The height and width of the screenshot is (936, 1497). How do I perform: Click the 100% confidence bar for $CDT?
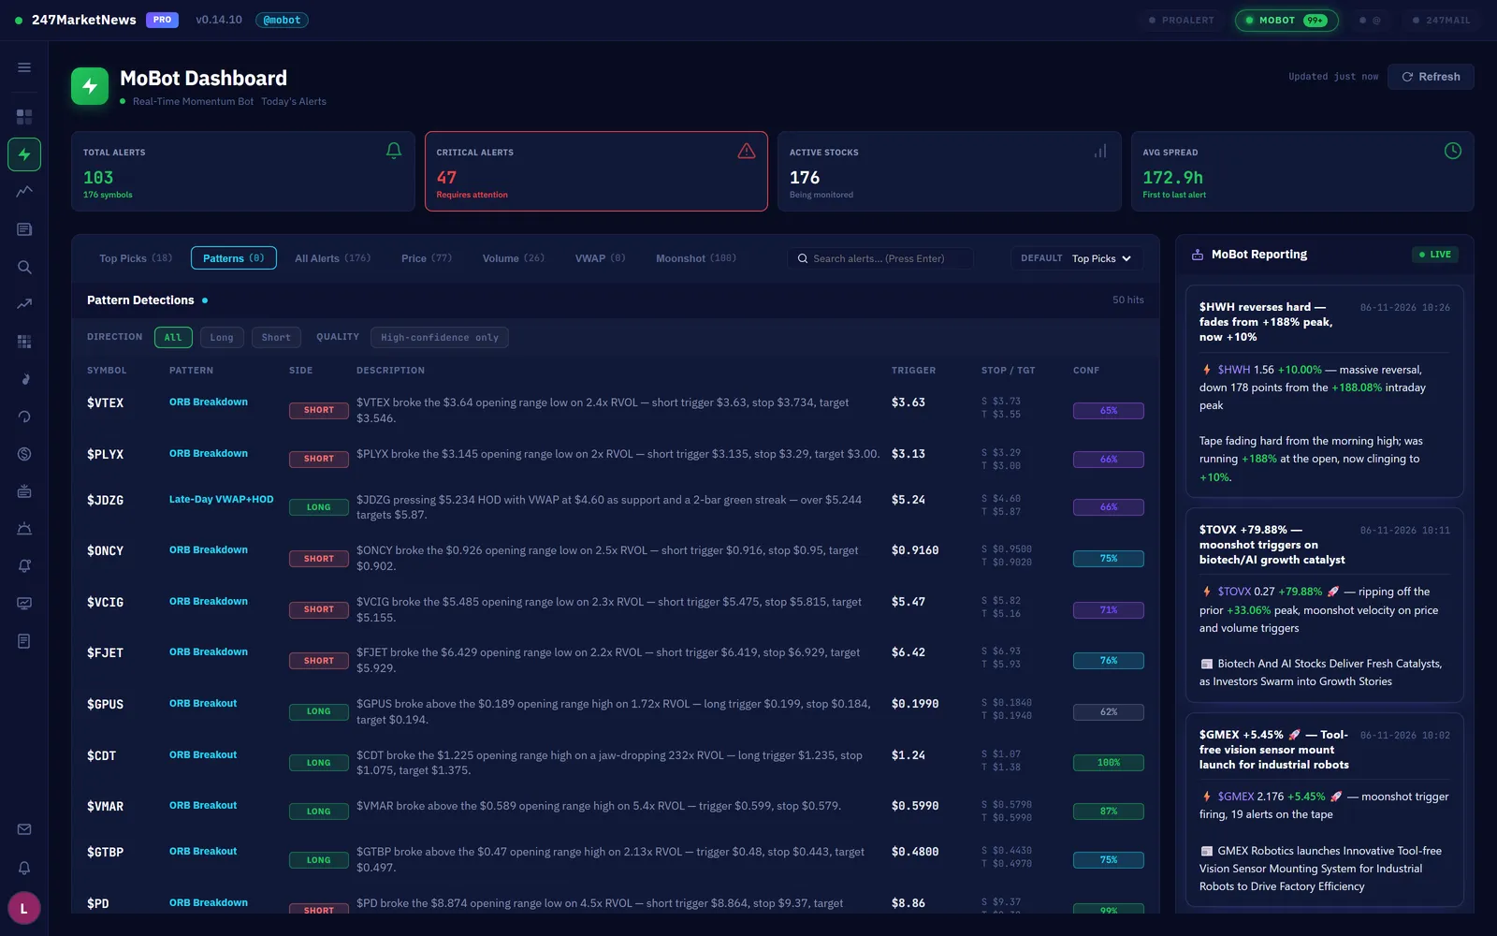tap(1109, 763)
